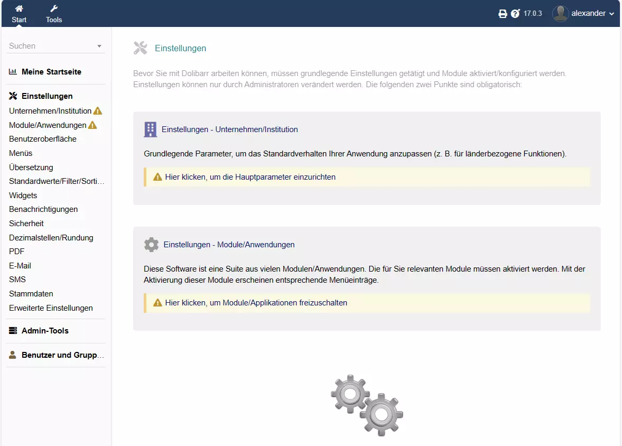Open Benutzeroberfläche settings
Viewport: 622px width, 446px height.
click(43, 139)
